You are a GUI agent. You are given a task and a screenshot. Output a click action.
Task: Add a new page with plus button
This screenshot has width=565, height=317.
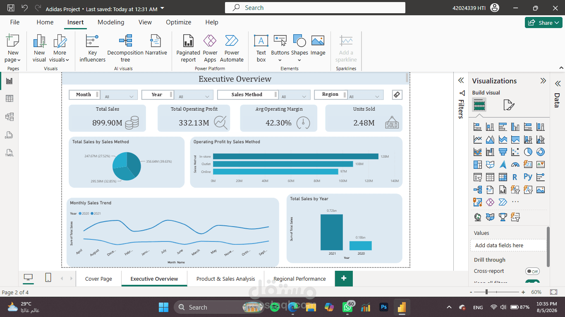344,279
